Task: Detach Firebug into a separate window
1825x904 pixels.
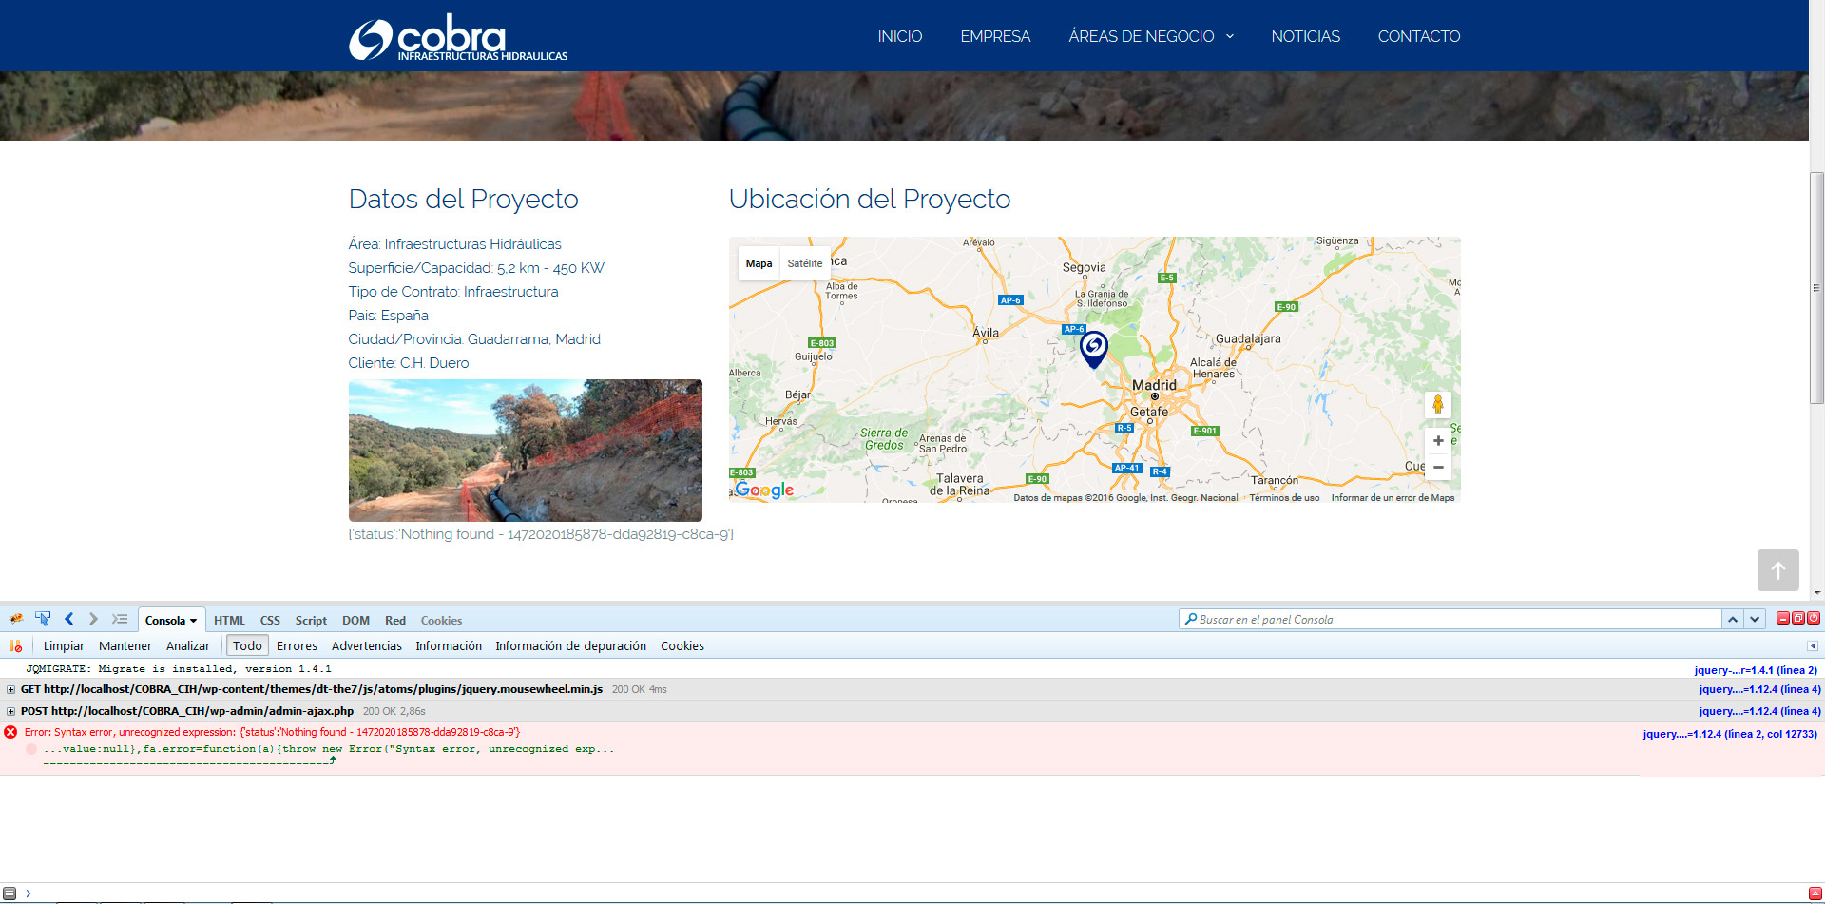Action: [1797, 618]
